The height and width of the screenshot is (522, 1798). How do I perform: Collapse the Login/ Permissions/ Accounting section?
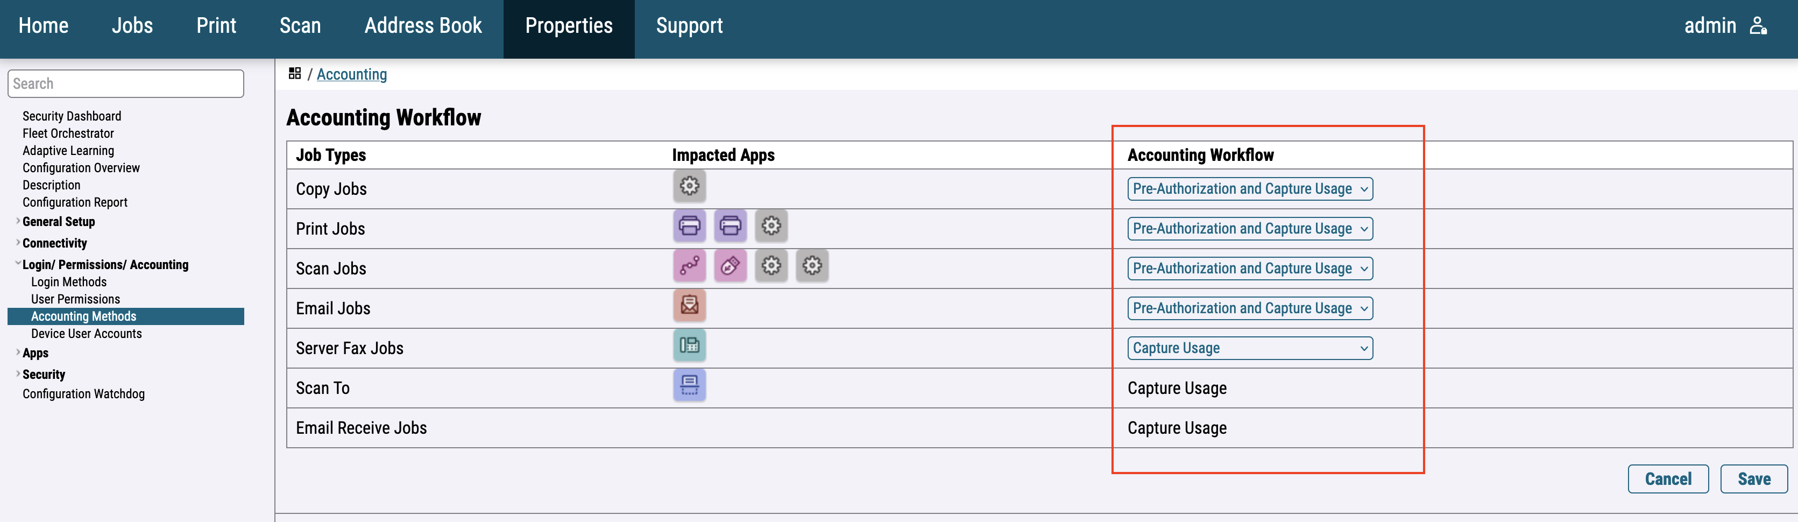click(x=18, y=264)
